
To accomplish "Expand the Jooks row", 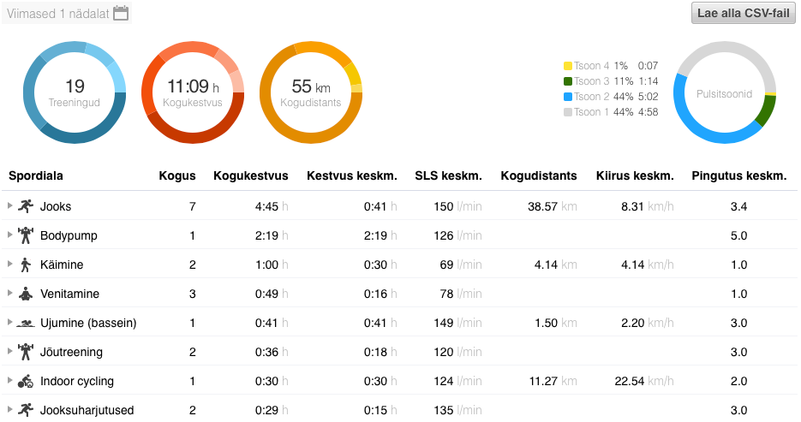I will pyautogui.click(x=9, y=205).
